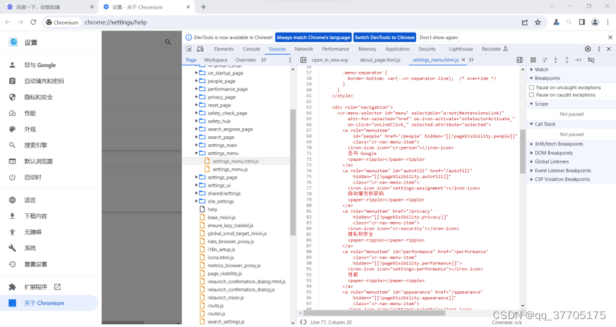Toggle the debugger sidebar icon

point(519,60)
